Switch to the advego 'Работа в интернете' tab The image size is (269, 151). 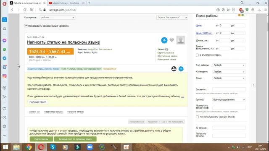28,3
